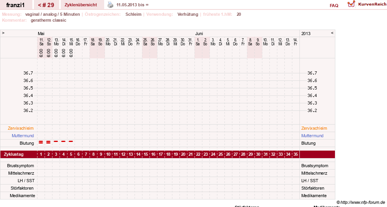The image size is (387, 207).
Task: Click the KurvenReich text link
Action: point(372,4)
